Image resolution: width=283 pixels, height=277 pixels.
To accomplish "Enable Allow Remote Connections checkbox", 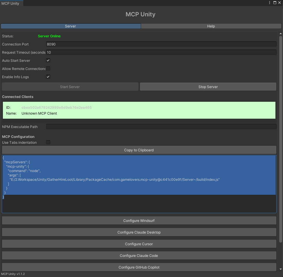I will (48, 69).
